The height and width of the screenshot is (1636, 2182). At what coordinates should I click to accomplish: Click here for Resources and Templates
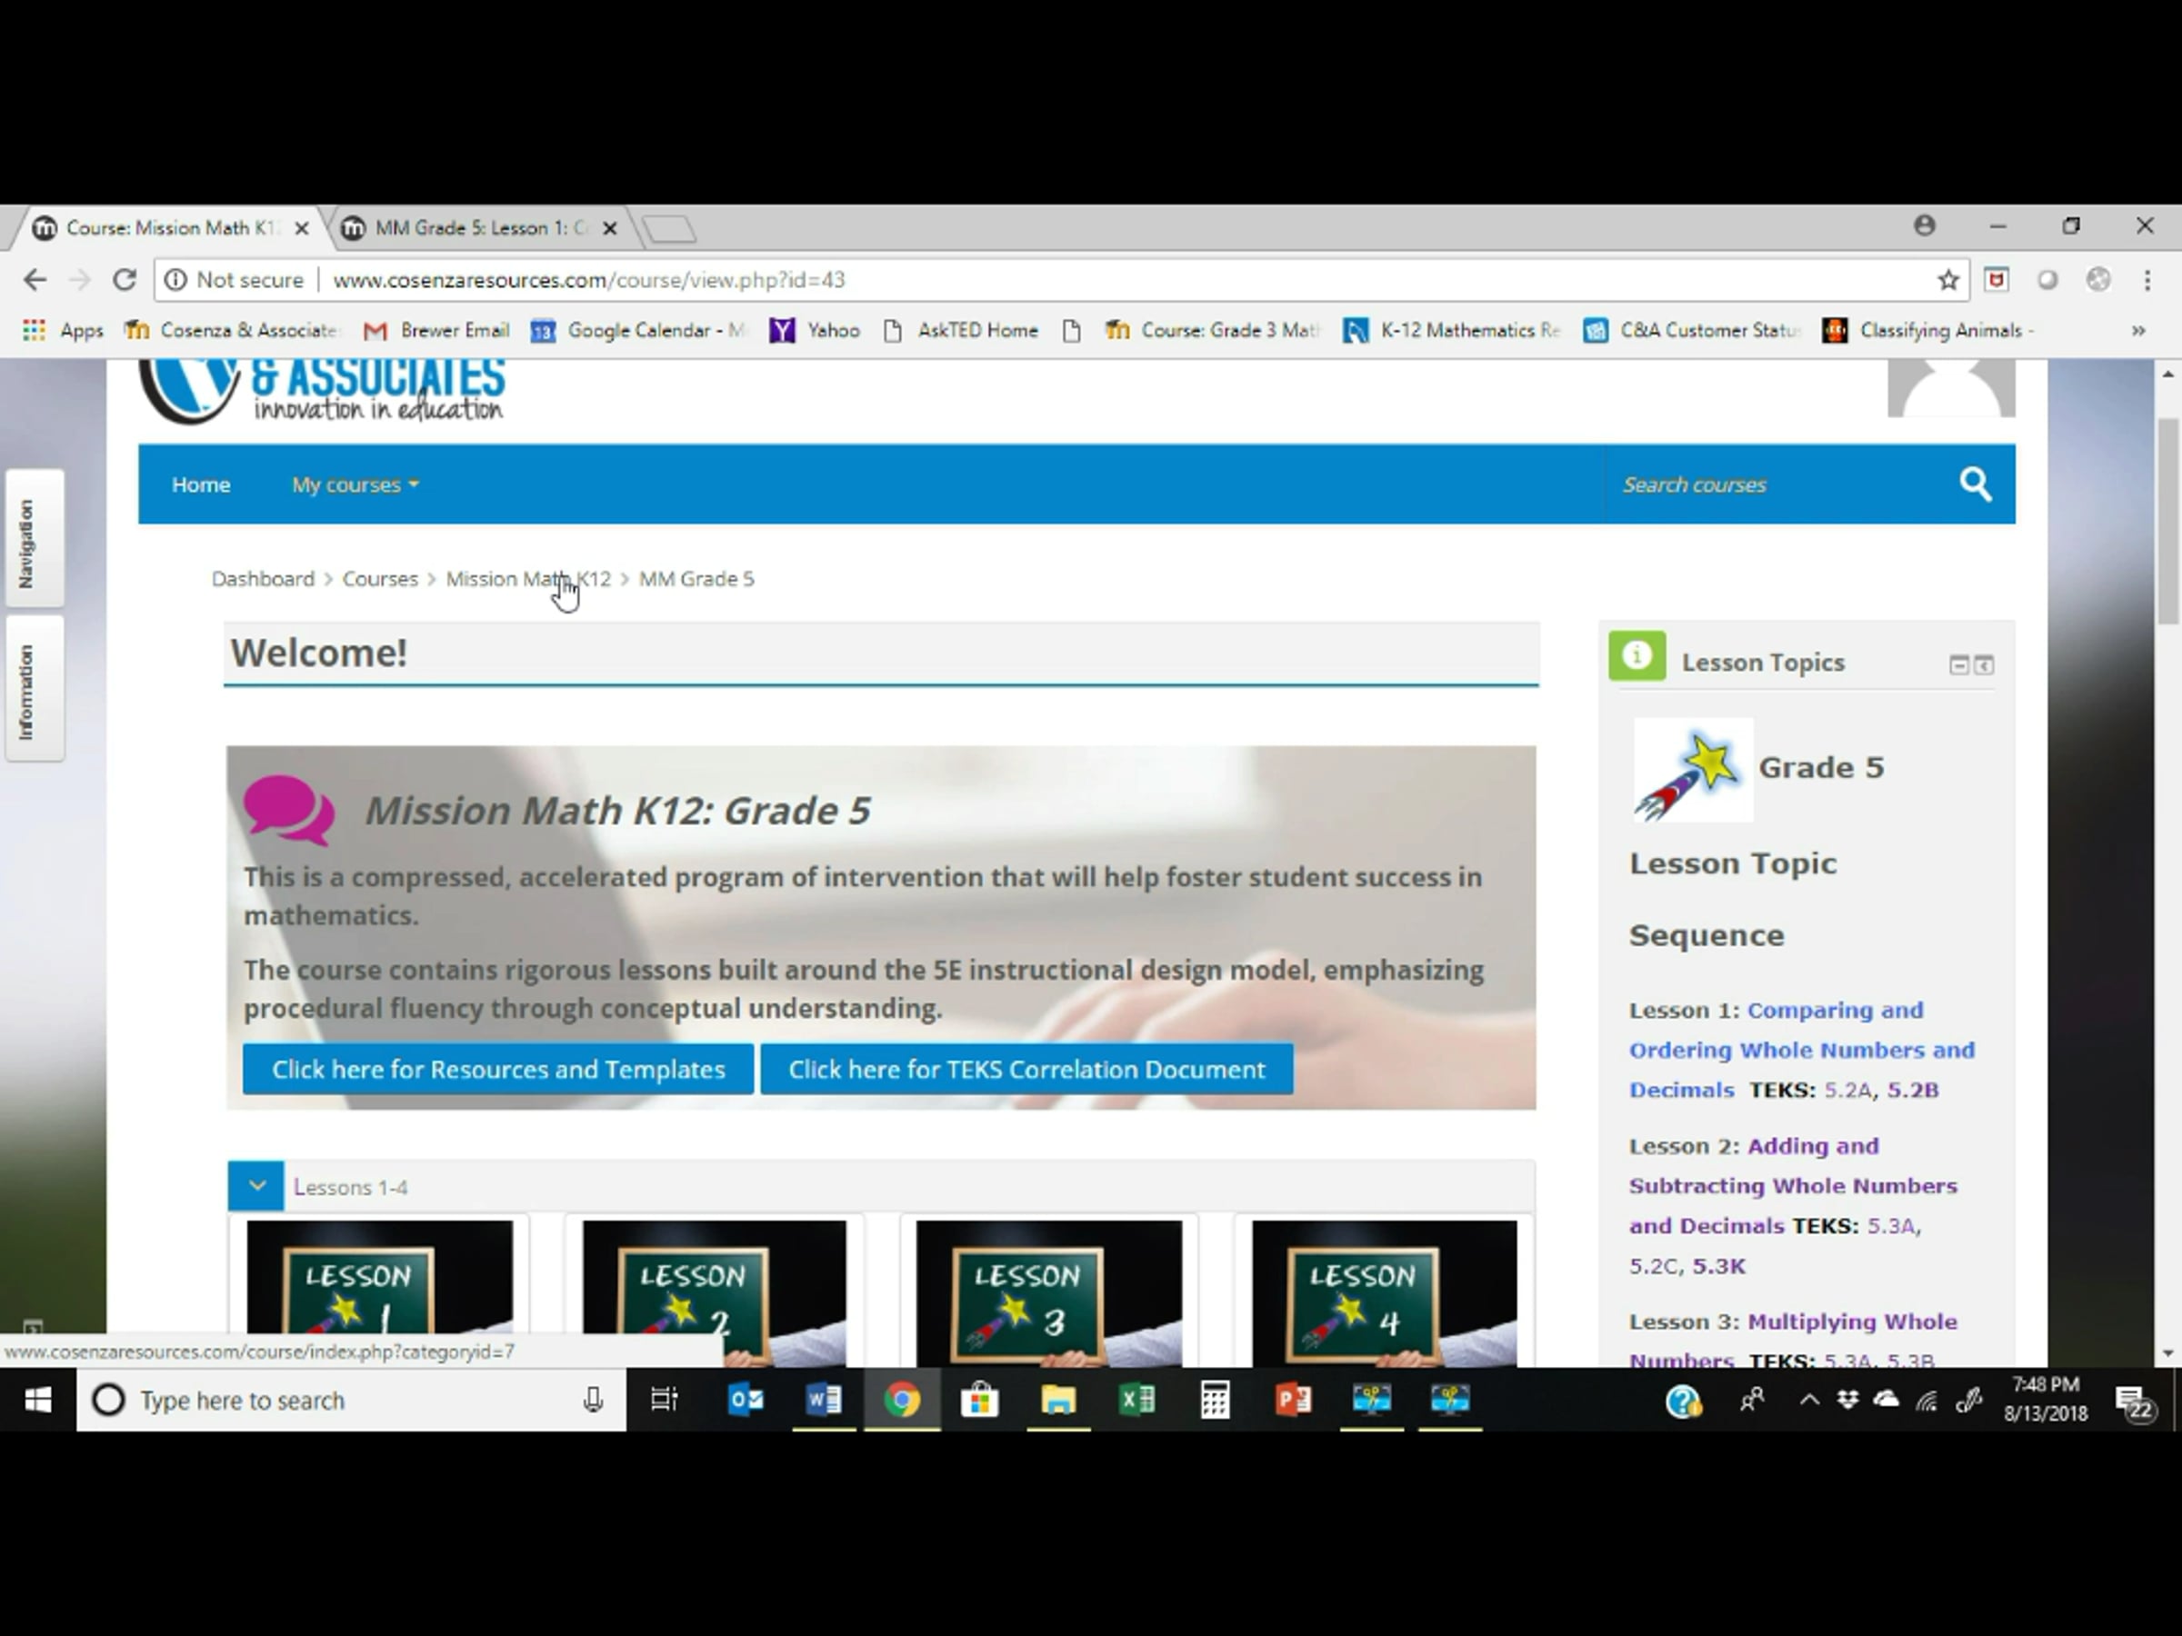coord(498,1069)
